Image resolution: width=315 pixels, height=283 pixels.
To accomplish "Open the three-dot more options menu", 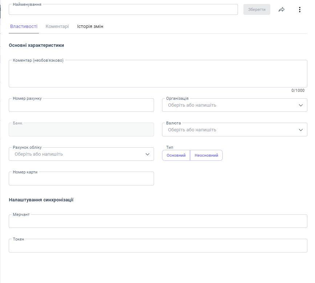I will point(300,10).
